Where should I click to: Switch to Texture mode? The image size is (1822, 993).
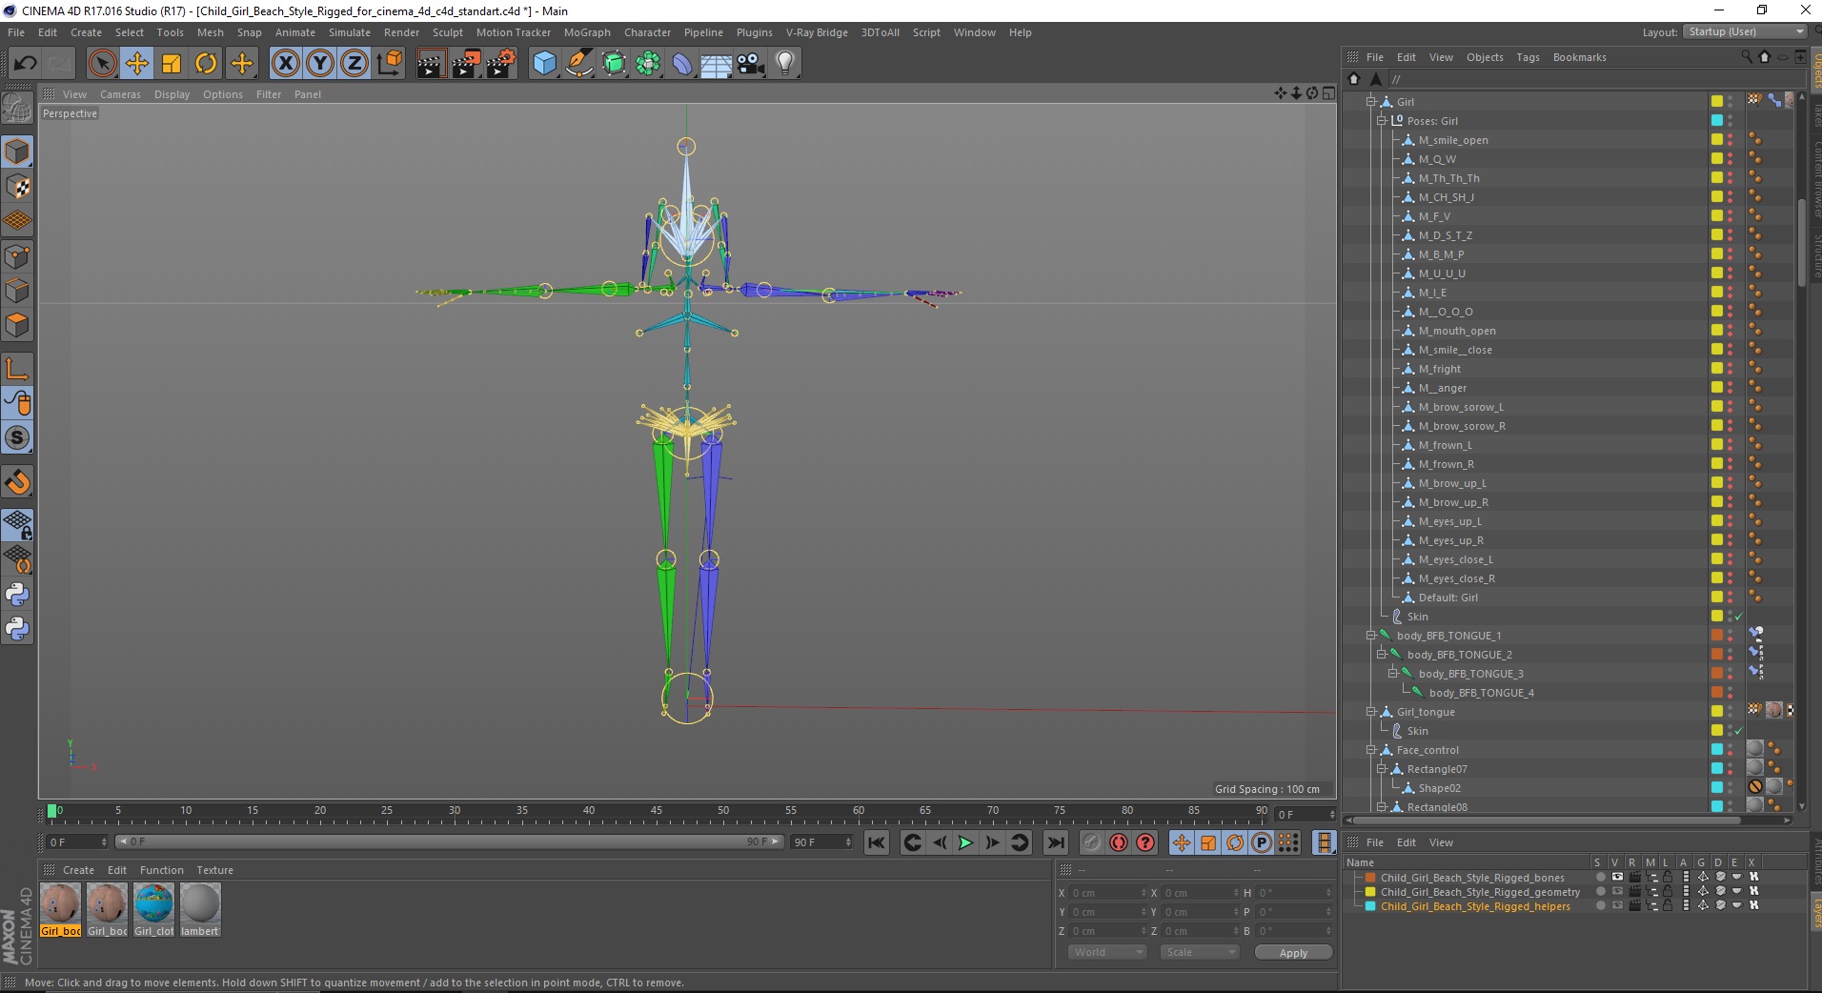pyautogui.click(x=17, y=186)
